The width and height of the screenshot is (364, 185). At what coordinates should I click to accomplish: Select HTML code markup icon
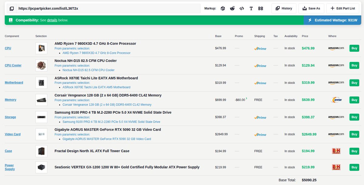coord(241,8)
